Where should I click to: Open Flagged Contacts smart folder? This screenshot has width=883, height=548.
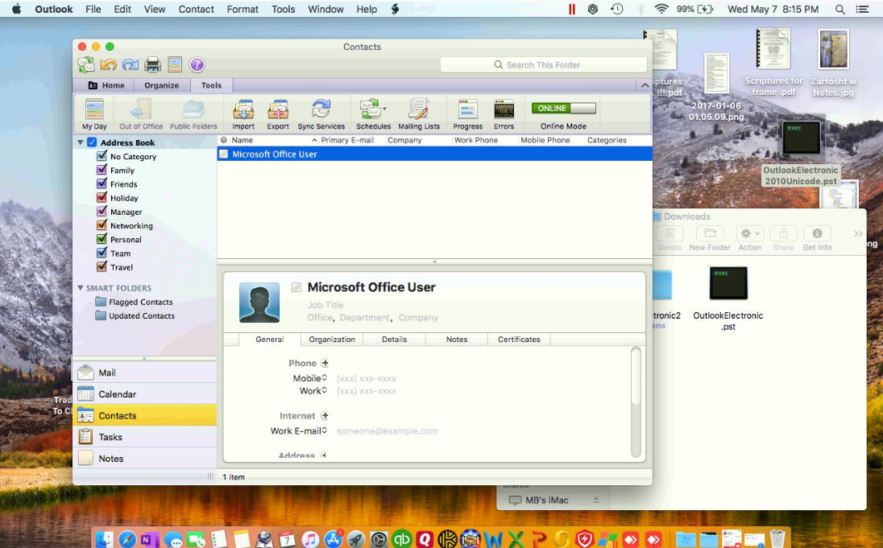[x=134, y=302]
